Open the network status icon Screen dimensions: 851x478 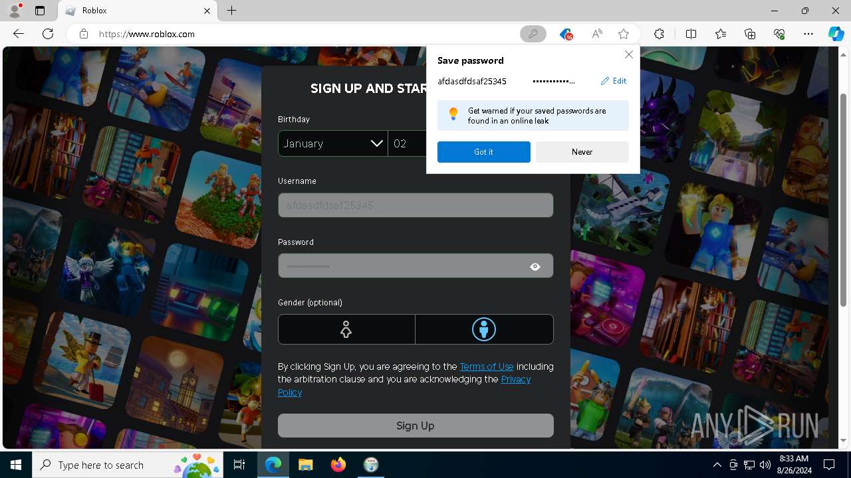point(749,465)
